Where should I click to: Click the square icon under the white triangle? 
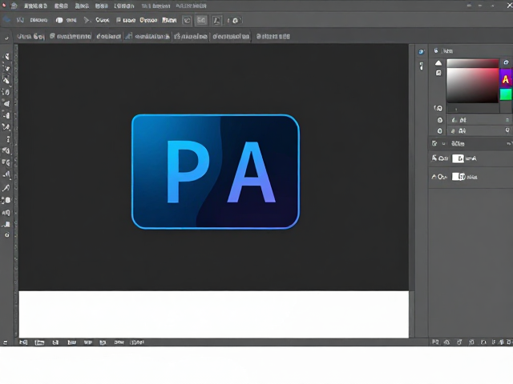coord(438,73)
